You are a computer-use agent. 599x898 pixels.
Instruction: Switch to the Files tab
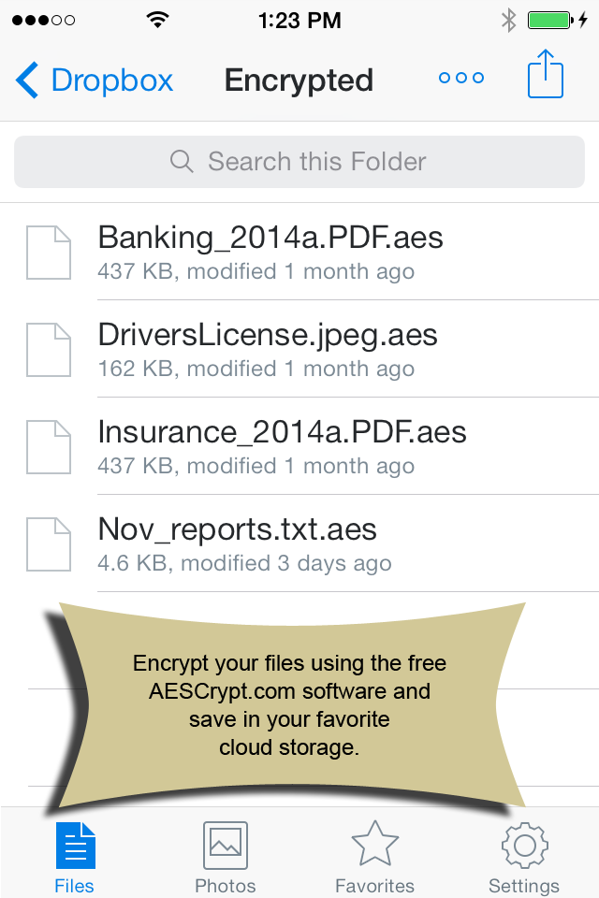75,856
